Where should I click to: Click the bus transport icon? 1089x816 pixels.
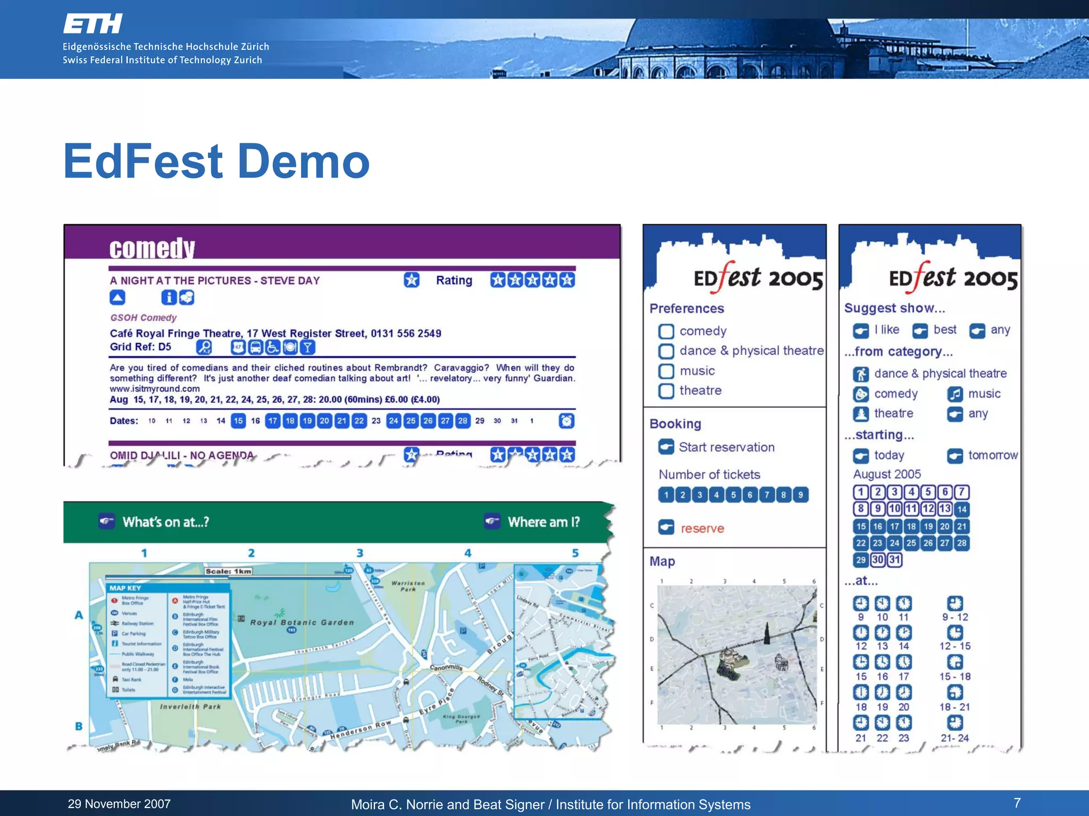coord(256,347)
